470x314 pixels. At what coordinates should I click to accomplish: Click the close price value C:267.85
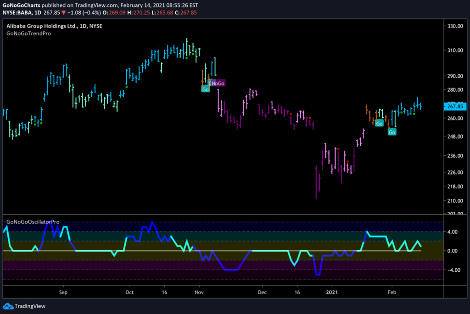click(x=186, y=12)
